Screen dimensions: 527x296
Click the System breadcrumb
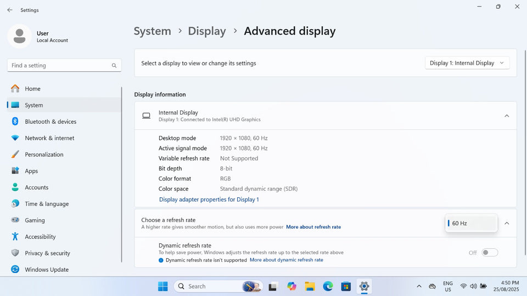152,31
